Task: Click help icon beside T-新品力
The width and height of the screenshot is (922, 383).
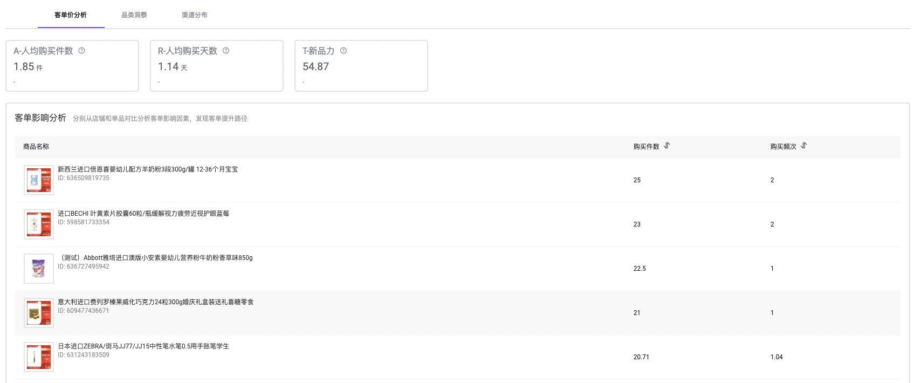Action: coord(343,51)
